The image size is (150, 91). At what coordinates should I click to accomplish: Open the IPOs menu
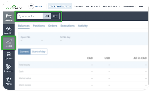tap(141, 6)
